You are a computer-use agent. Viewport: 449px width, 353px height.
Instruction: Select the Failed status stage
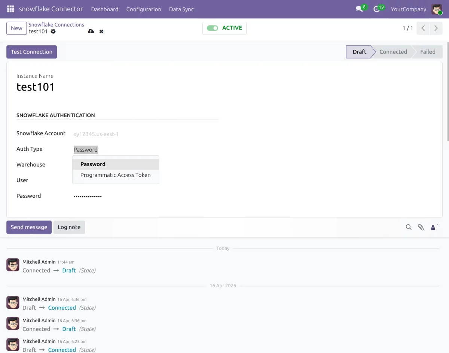coord(428,52)
